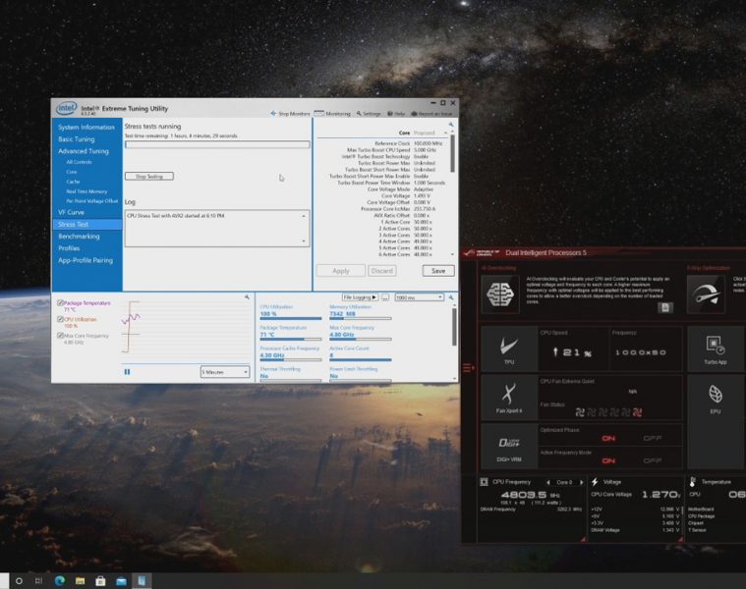Open DIGI+ VRM tile

(509, 446)
